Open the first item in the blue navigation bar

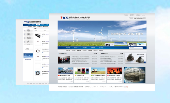point(68,48)
